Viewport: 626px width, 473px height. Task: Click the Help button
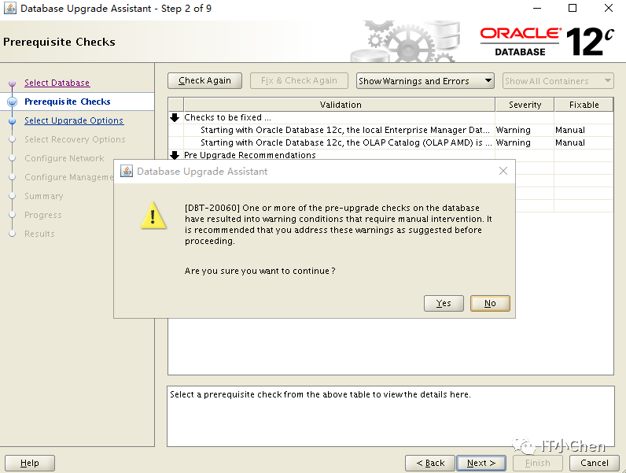click(30, 463)
